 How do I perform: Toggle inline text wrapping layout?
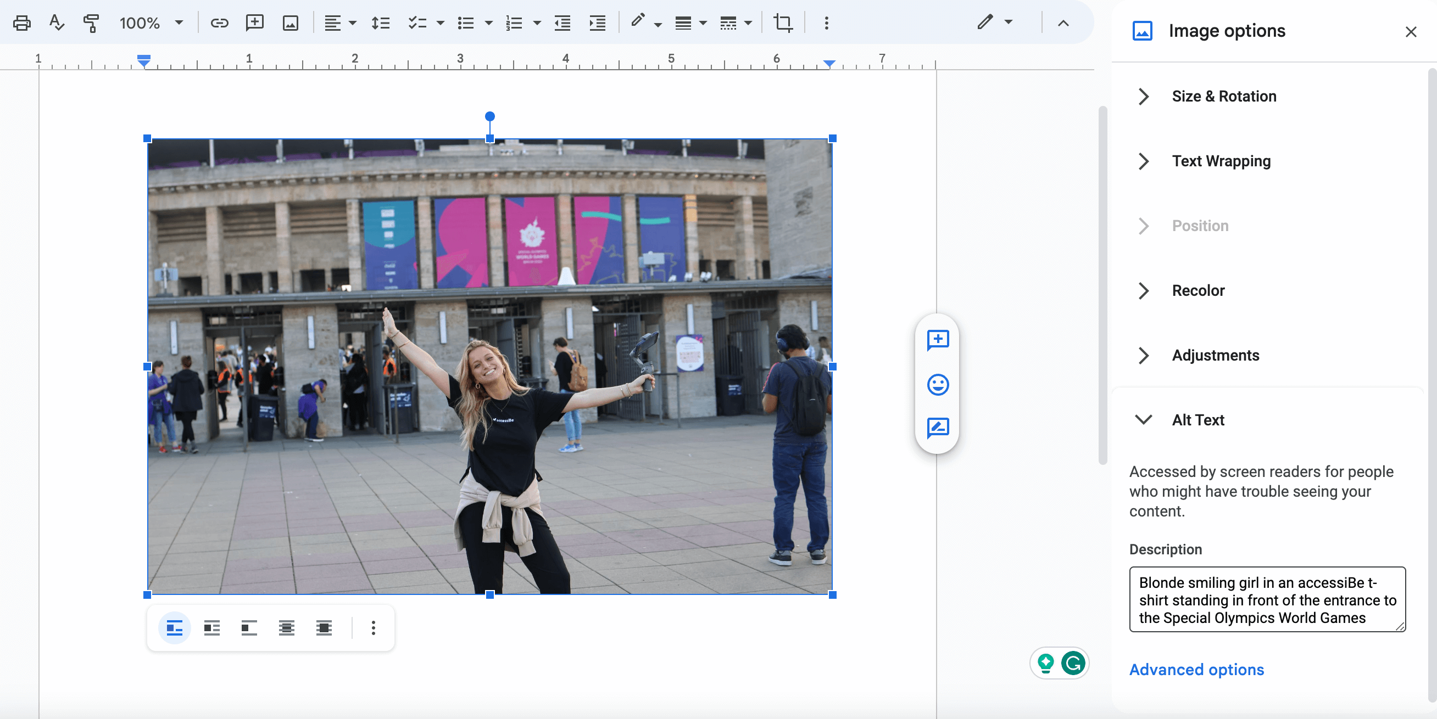(174, 628)
